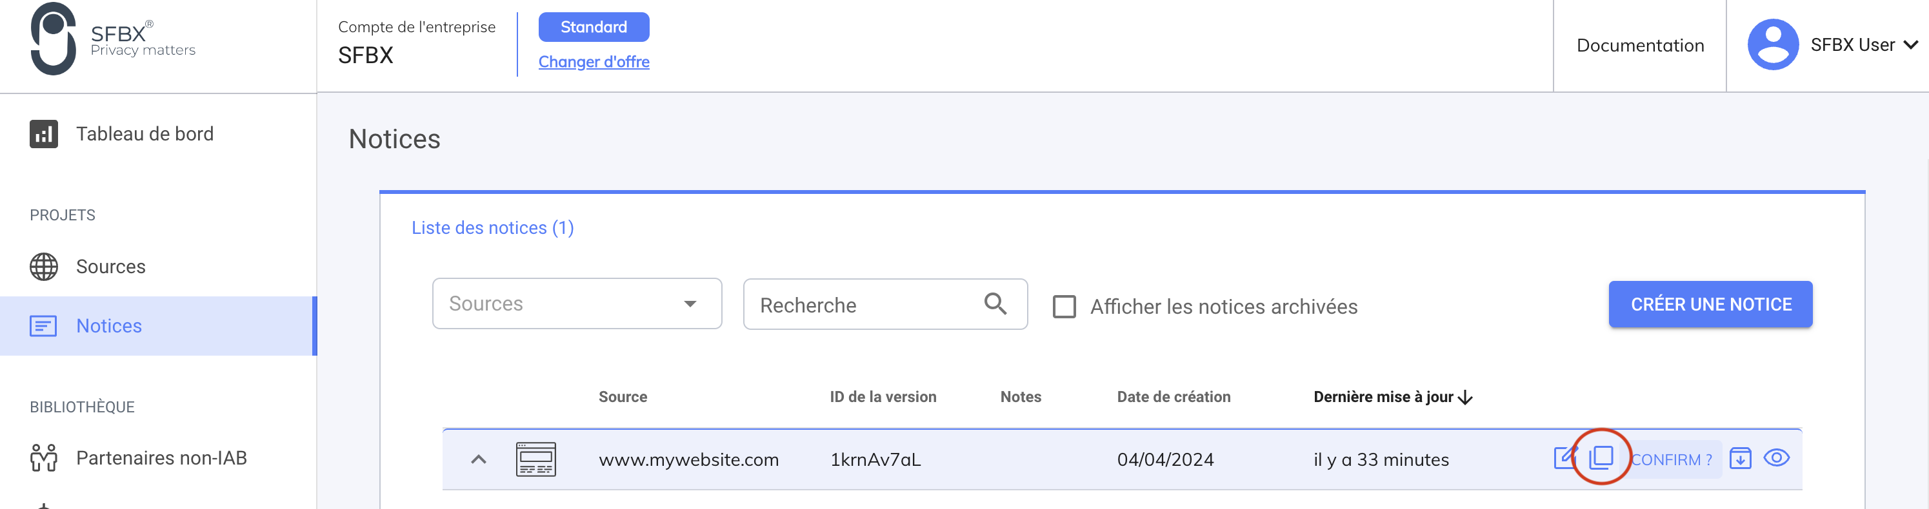Enable Afficher les notices archivées checkbox

pyautogui.click(x=1064, y=305)
